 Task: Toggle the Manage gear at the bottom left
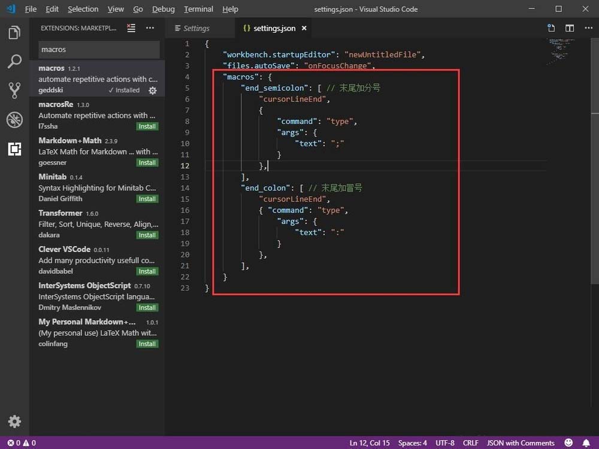pos(14,421)
